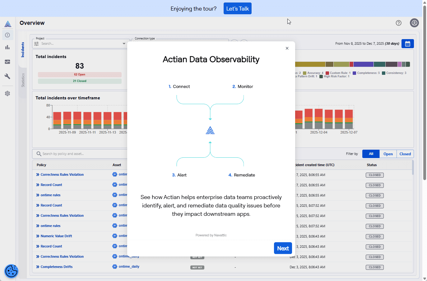Click the Status column header
The width and height of the screenshot is (427, 281).
coord(372,165)
